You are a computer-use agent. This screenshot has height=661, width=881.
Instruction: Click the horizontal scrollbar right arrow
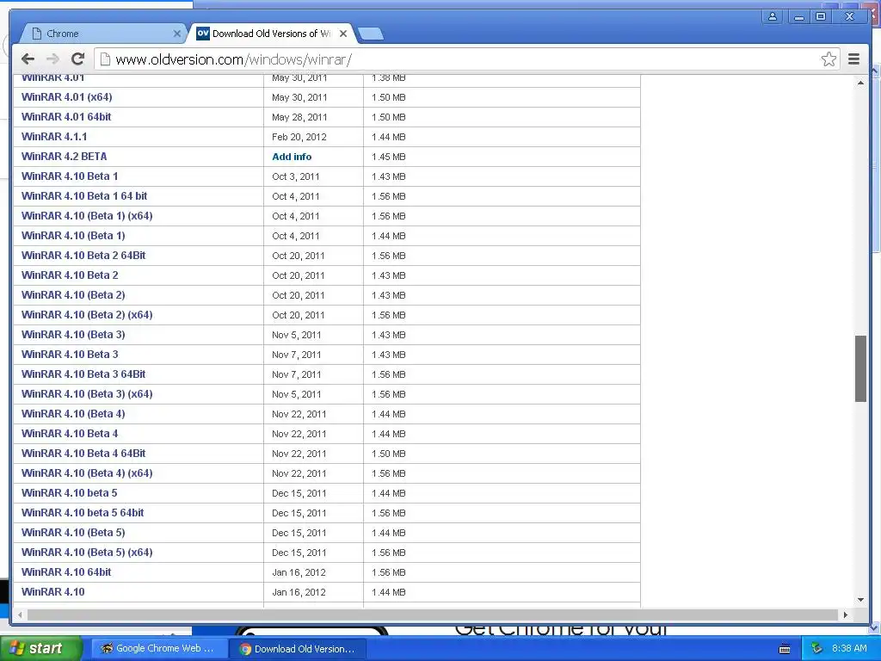[x=846, y=615]
